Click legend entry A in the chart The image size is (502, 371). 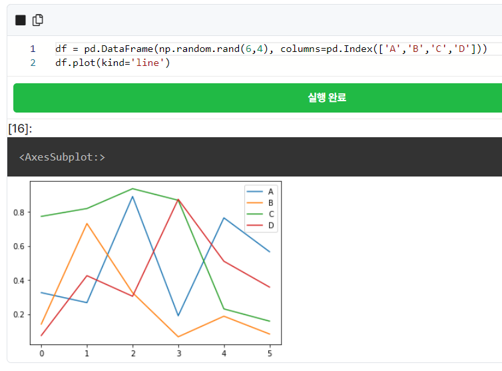[x=270, y=192]
